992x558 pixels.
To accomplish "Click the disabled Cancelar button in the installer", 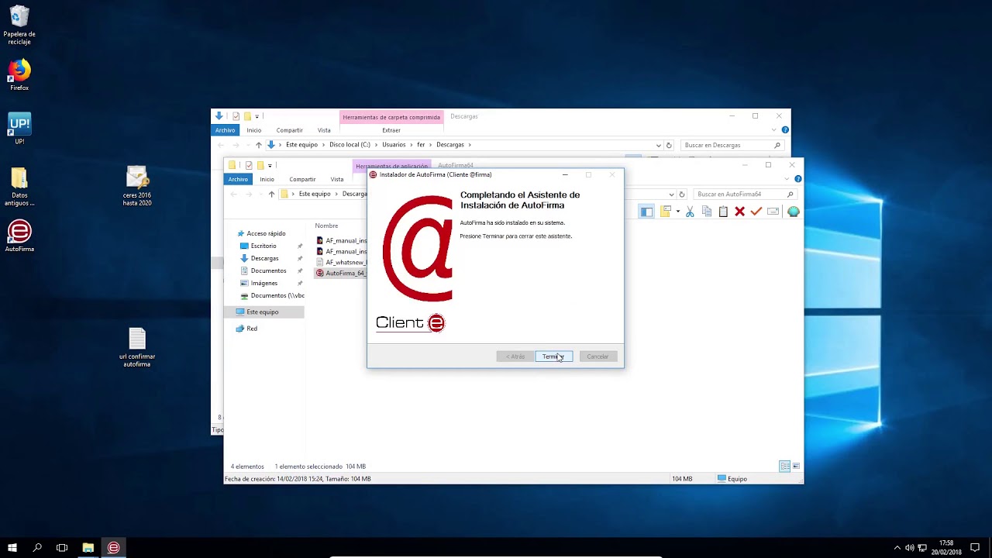I will (598, 356).
